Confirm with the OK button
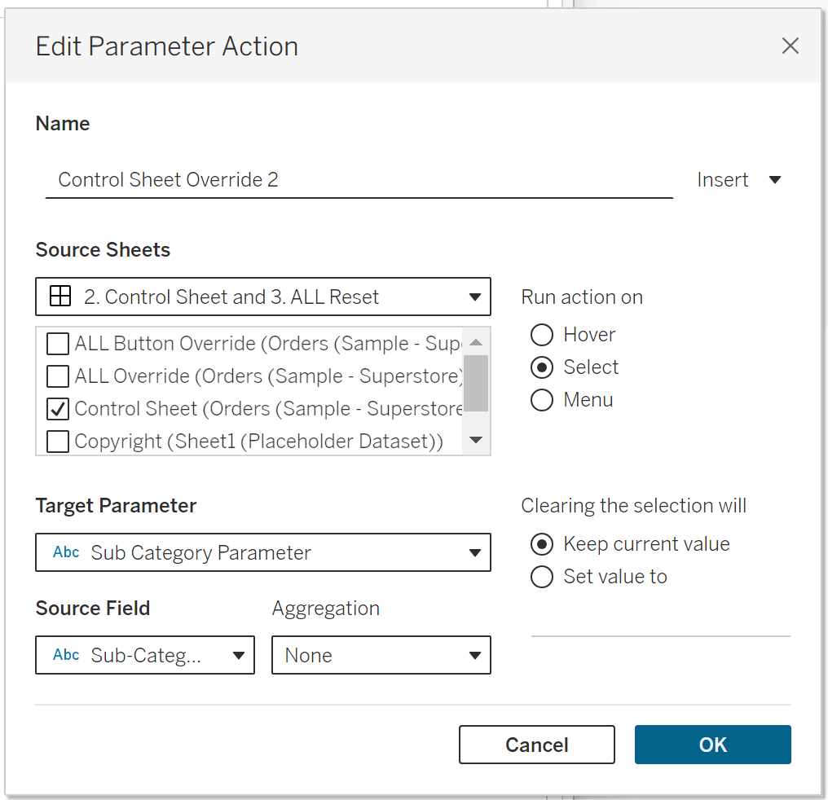The width and height of the screenshot is (828, 800). coord(713,745)
